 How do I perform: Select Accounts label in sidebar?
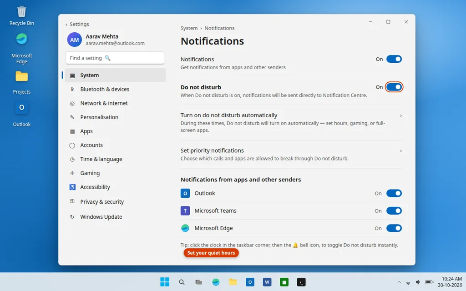click(91, 145)
